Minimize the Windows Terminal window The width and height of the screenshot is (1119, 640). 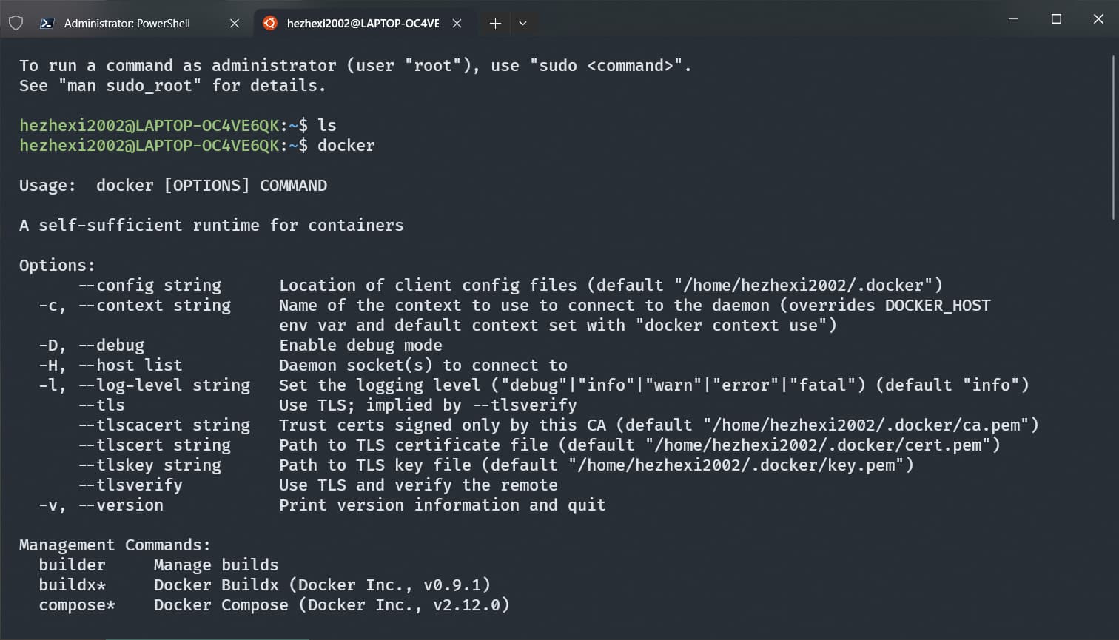(x=1013, y=19)
